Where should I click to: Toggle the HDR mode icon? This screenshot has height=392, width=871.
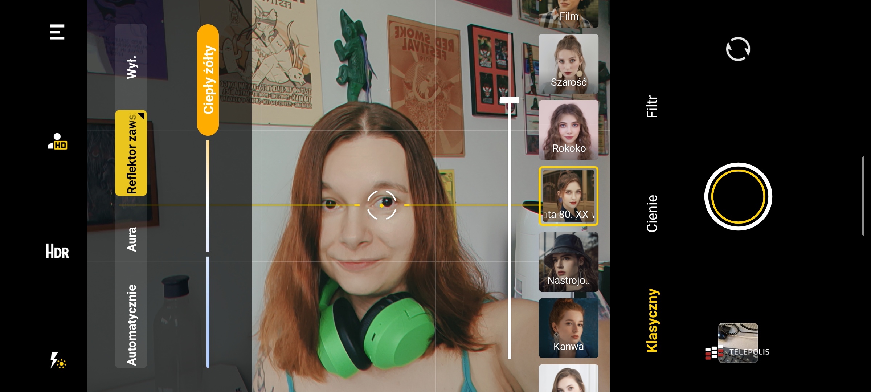coord(57,251)
